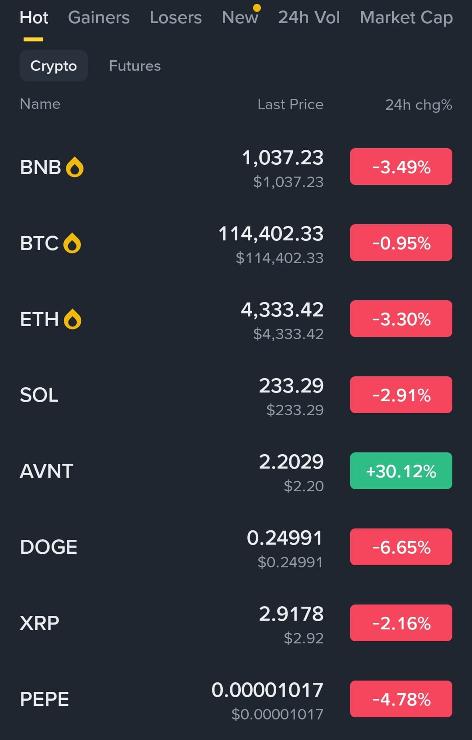Tap the AVNT +30.12% green badge

[x=401, y=471]
